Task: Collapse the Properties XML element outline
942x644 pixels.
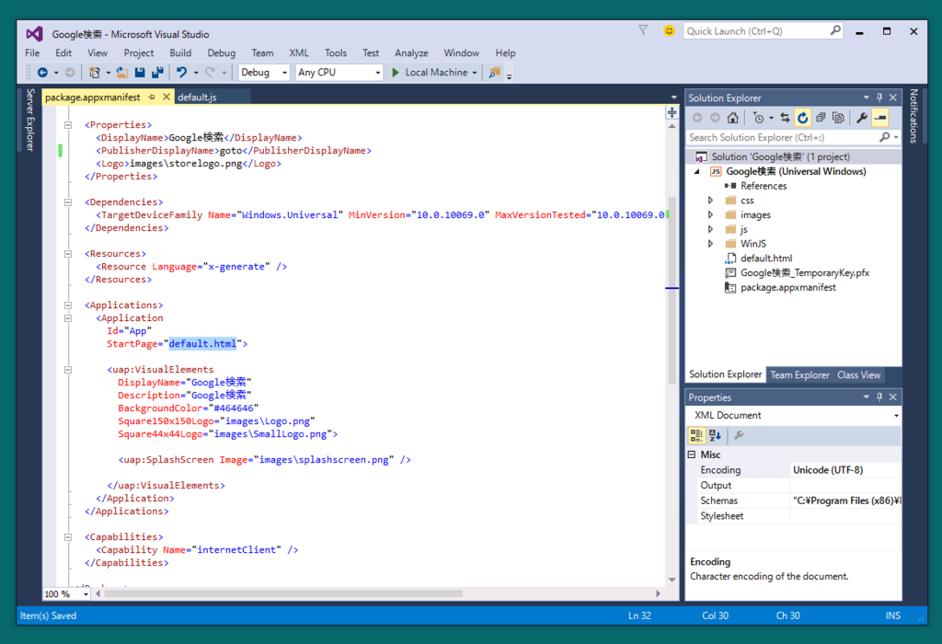Action: click(x=68, y=125)
